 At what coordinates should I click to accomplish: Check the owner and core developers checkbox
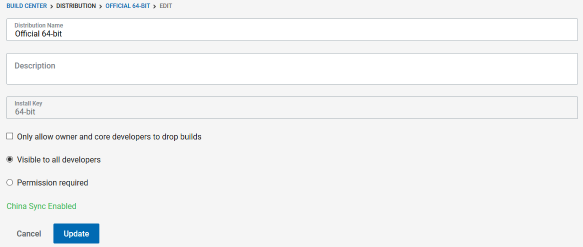(x=10, y=136)
